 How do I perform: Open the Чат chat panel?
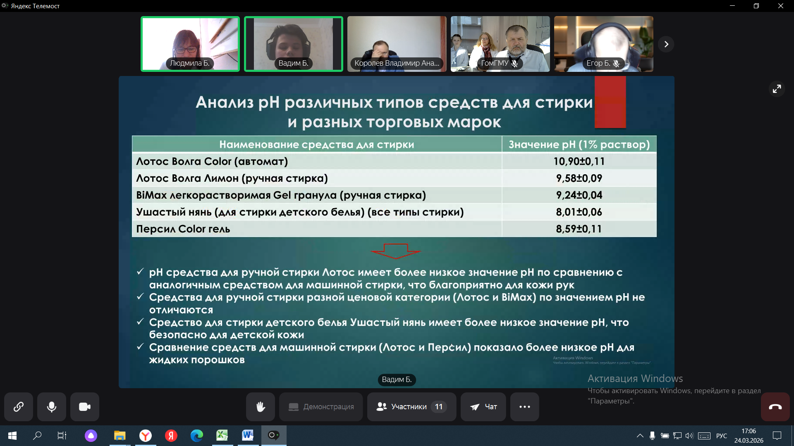pos(483,407)
